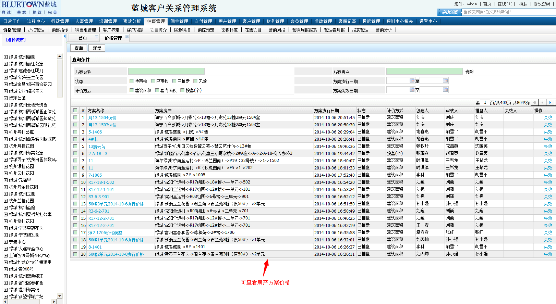The image size is (556, 304).
Task: Expand 绿城·建德春江明月 tree node
Action: coord(5,71)
